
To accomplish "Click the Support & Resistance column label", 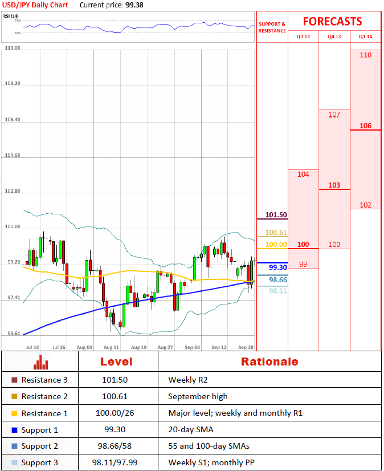I will 272,27.
